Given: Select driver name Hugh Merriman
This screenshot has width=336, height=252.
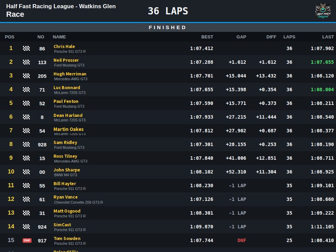Looking at the screenshot, I should point(70,74).
